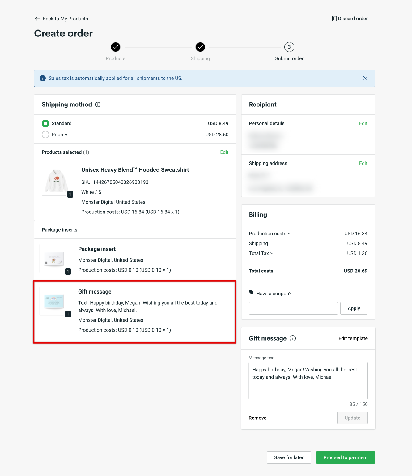Go back to My Products
Image resolution: width=412 pixels, height=476 pixels.
tap(61, 19)
